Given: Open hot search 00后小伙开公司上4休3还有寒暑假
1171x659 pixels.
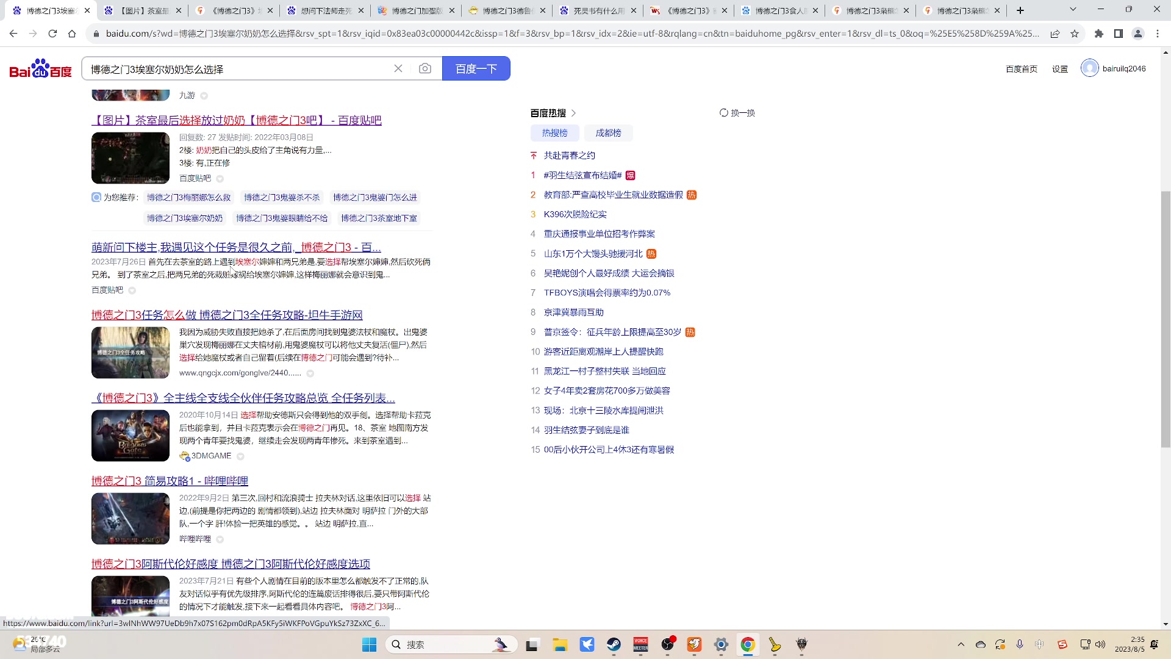Looking at the screenshot, I should point(609,450).
